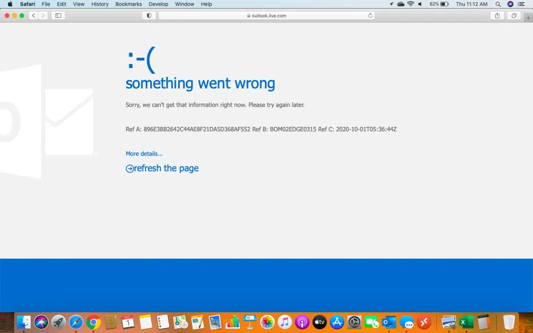Click the Safari compass icon in Dock
Image resolution: width=533 pixels, height=333 pixels.
tap(76, 322)
